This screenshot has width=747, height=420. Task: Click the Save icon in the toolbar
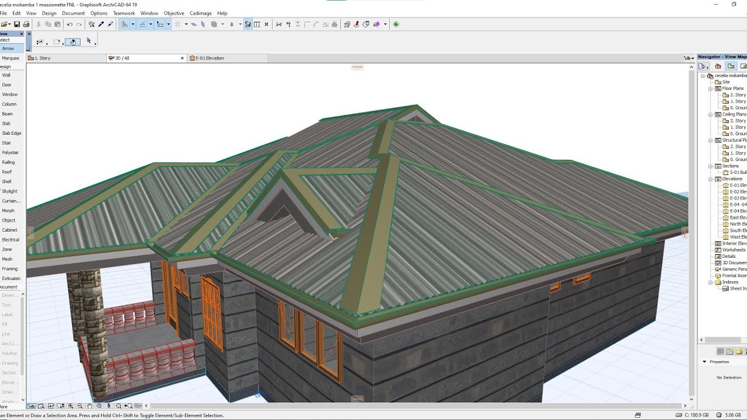click(16, 24)
